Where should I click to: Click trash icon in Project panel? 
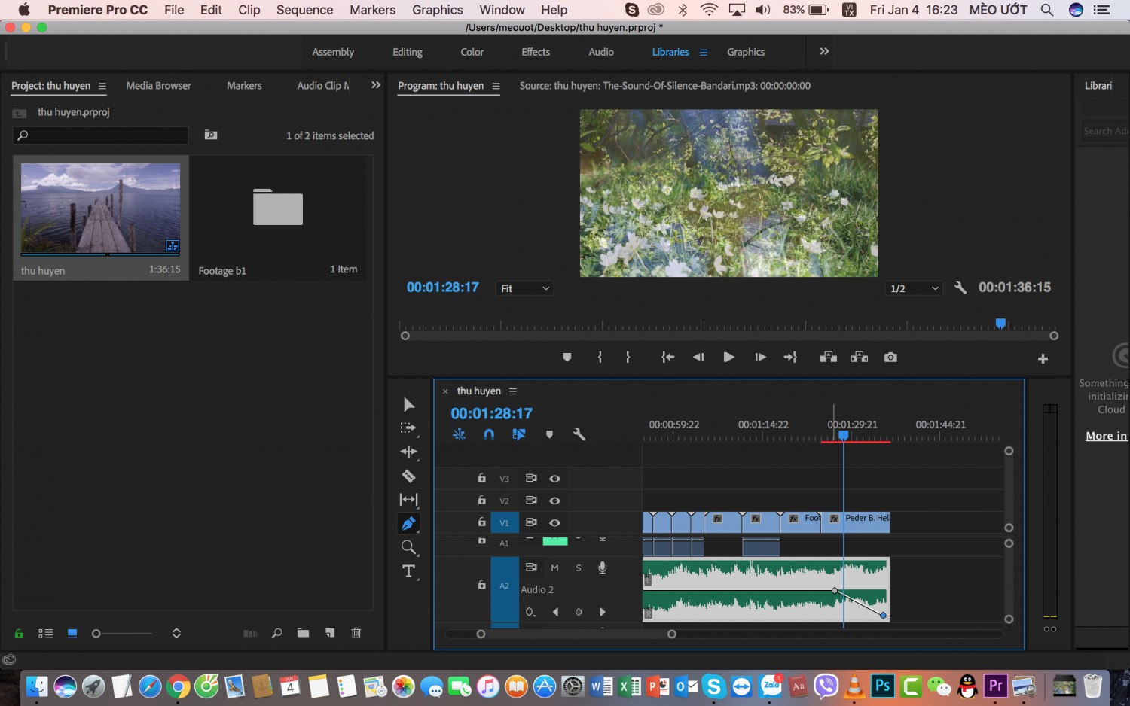(356, 633)
